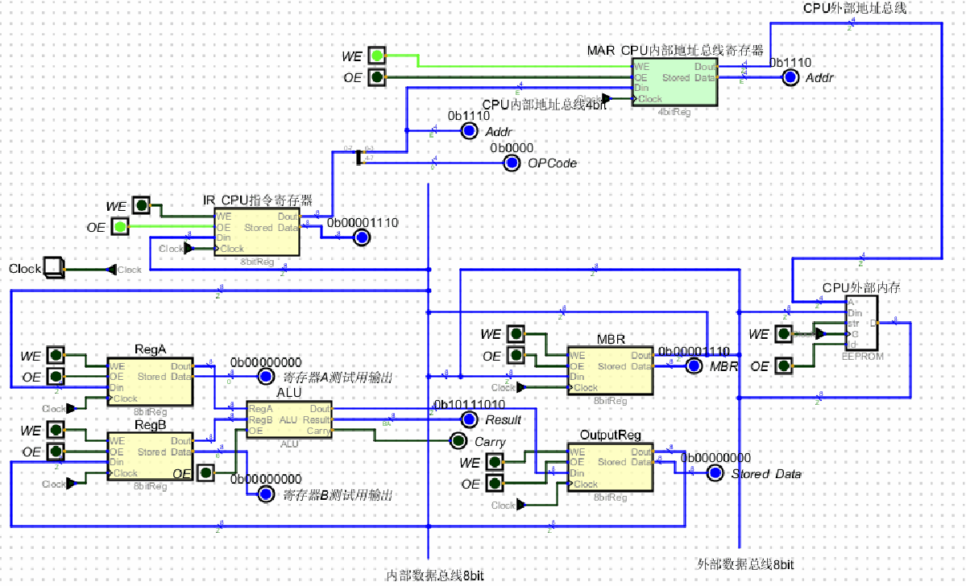Viewport: 966px width, 586px height.
Task: Toggle the RegB WE input pin
Action: click(56, 430)
